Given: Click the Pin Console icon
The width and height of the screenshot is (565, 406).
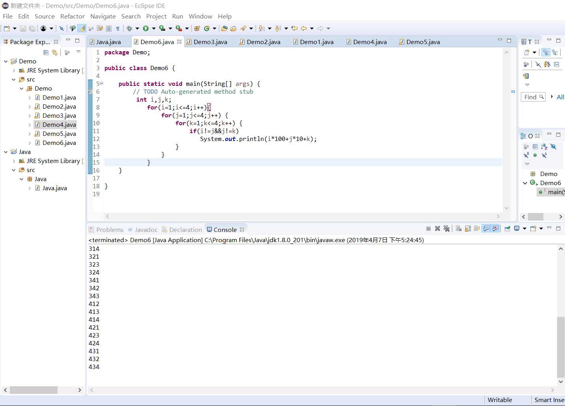Looking at the screenshot, I should 507,228.
